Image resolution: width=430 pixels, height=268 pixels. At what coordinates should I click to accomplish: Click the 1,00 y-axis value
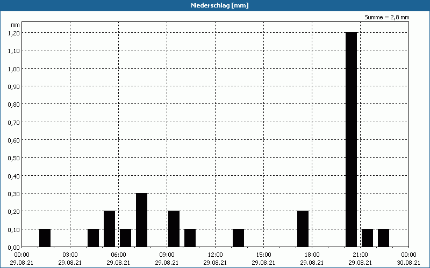point(14,69)
